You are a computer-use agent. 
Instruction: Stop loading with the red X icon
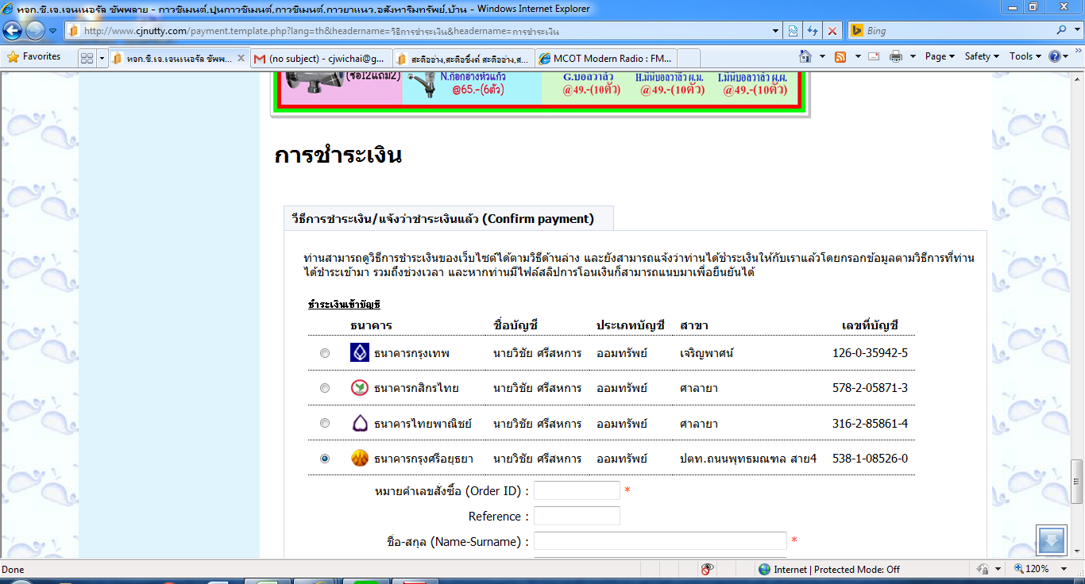pos(832,31)
